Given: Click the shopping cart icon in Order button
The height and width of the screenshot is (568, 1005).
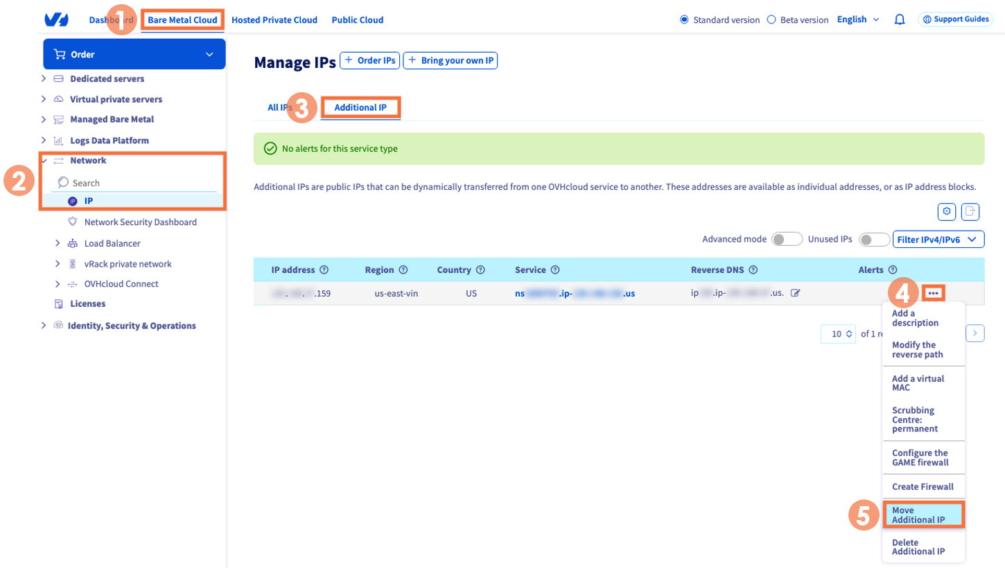Looking at the screenshot, I should 60,54.
